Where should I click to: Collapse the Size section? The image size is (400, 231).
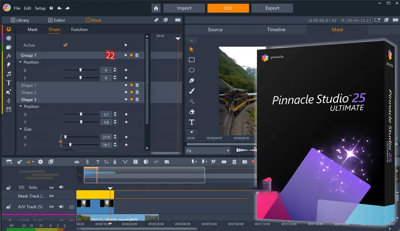21,129
